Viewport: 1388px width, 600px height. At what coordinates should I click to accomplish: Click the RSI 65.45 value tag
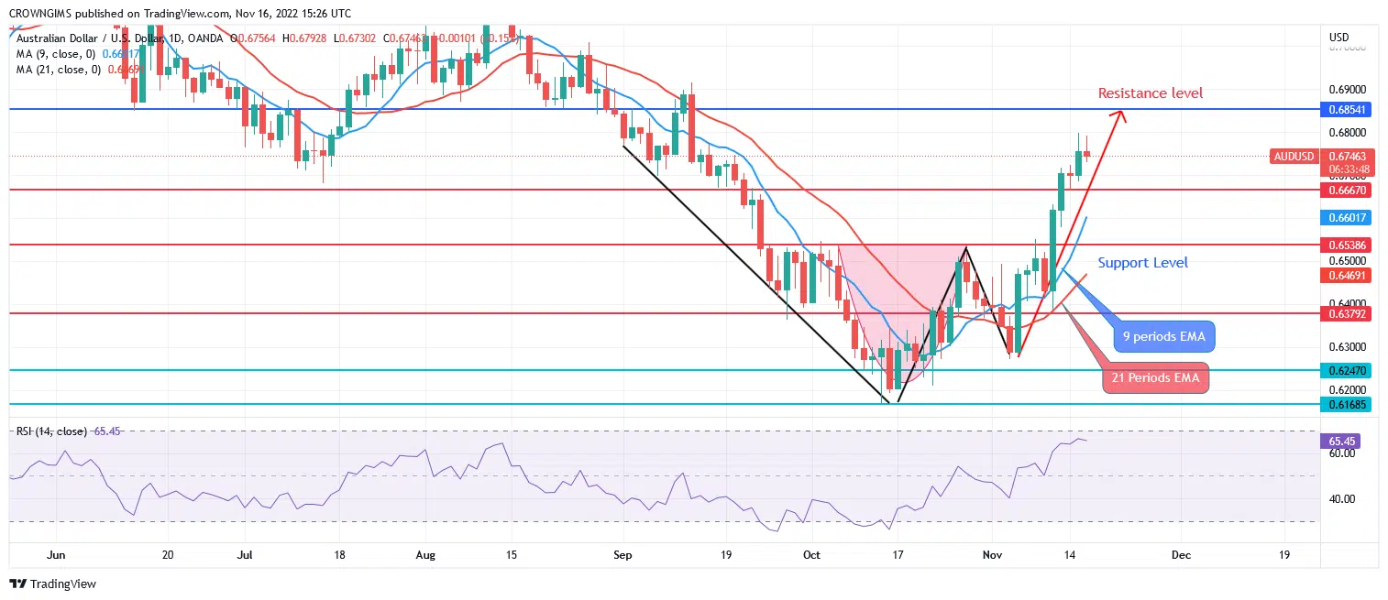coord(1344,441)
